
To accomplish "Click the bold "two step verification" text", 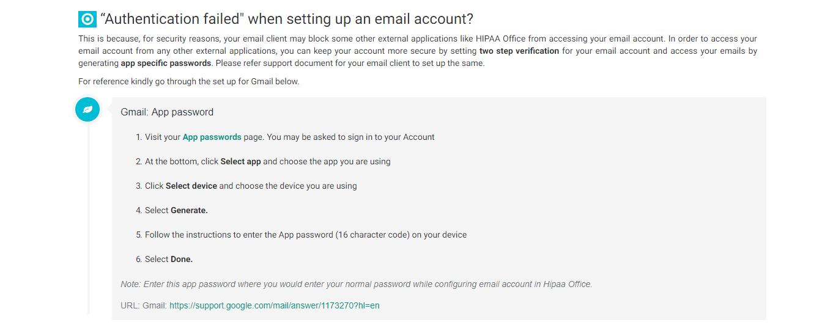I will [519, 51].
